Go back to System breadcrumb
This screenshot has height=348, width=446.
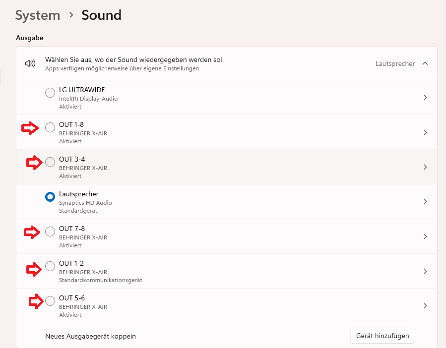coord(38,15)
